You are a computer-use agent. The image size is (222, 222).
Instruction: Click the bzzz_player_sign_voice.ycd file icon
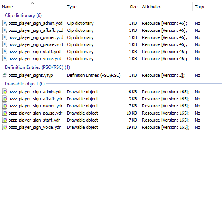(5, 59)
